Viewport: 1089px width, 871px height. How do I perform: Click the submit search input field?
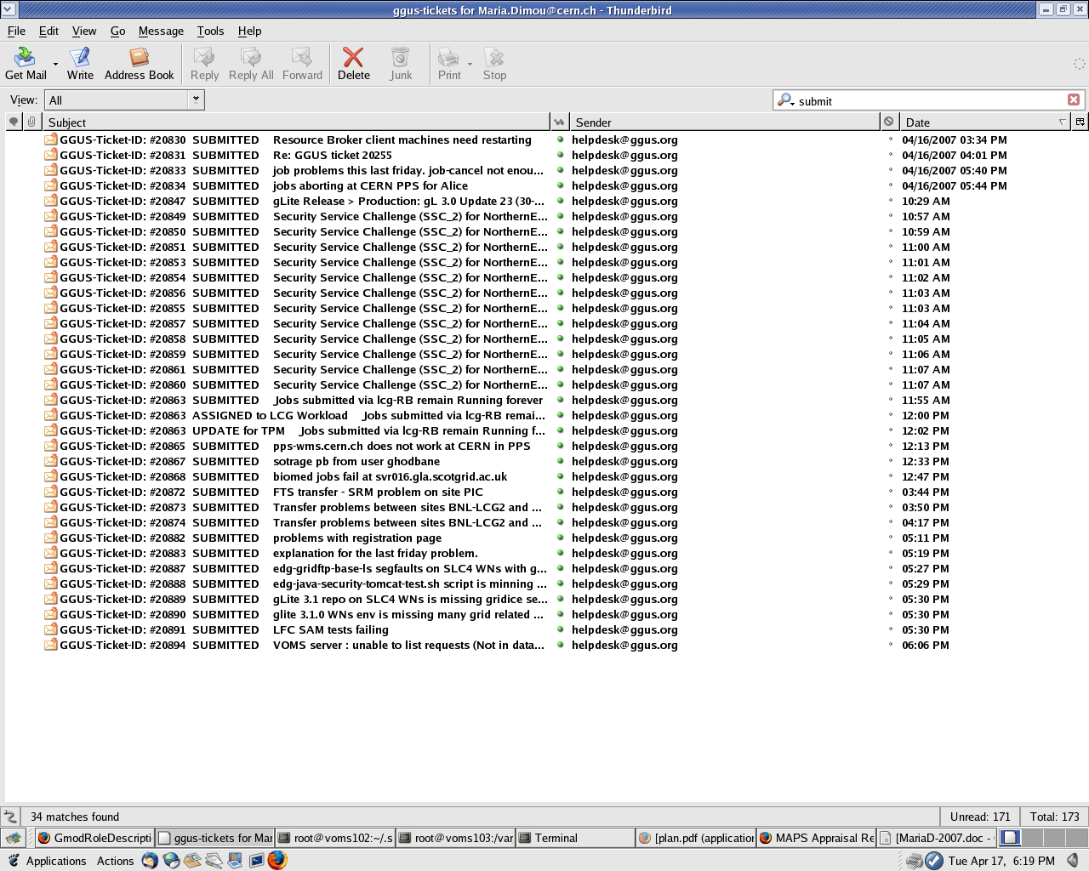(x=927, y=100)
